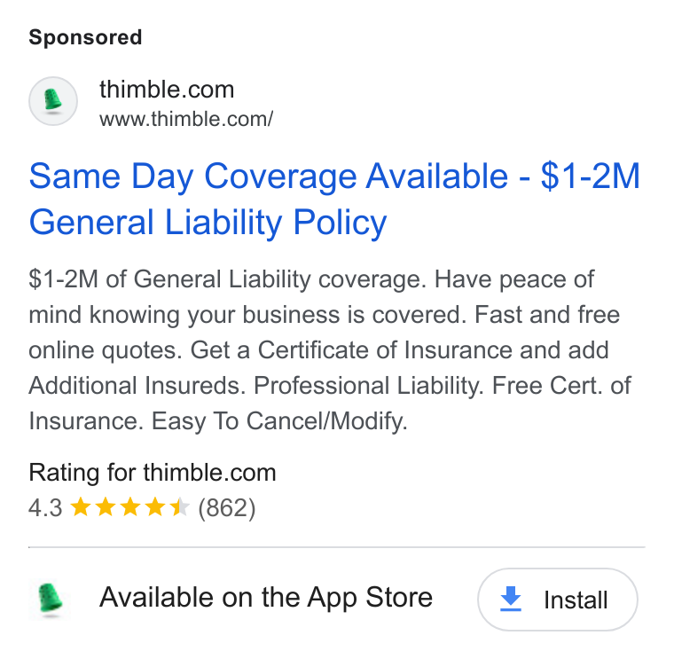This screenshot has height=651, width=674.
Task: Click the third gold rating star
Action: pyautogui.click(x=130, y=507)
